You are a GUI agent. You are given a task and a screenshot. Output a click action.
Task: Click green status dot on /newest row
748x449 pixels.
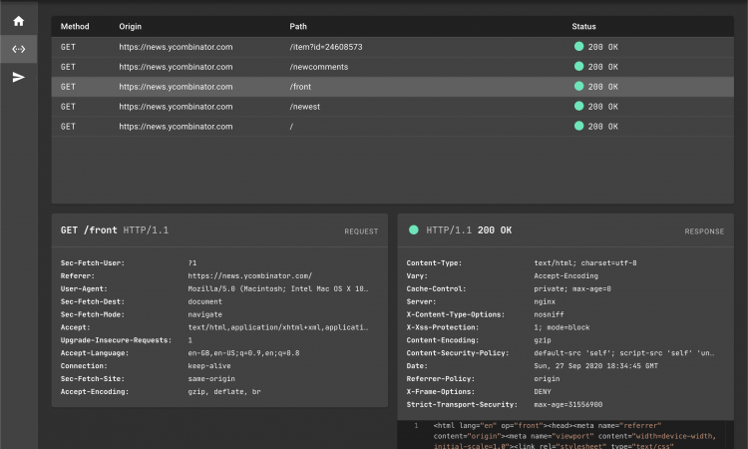pyautogui.click(x=578, y=106)
